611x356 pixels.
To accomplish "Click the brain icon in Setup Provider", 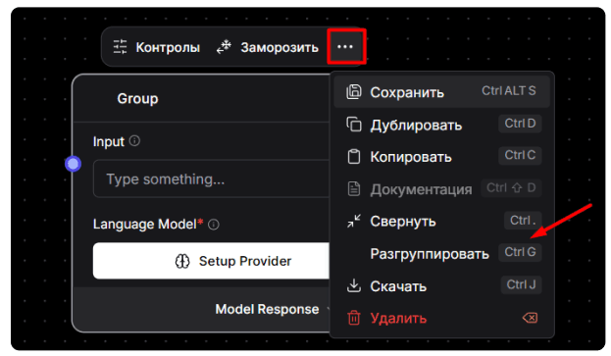I will pyautogui.click(x=182, y=261).
